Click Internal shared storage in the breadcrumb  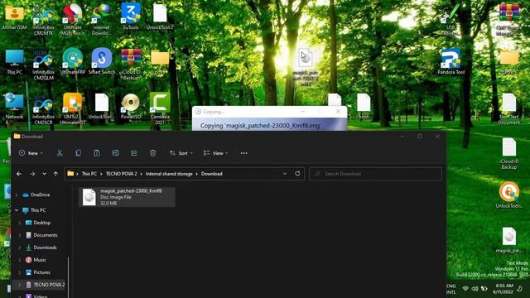(x=169, y=174)
